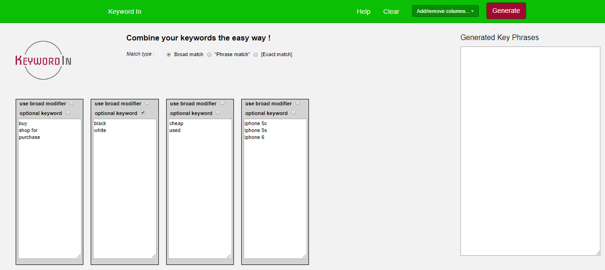Enable broad modifier for the buy column
Viewport: 605px width, 270px height.
[71, 103]
